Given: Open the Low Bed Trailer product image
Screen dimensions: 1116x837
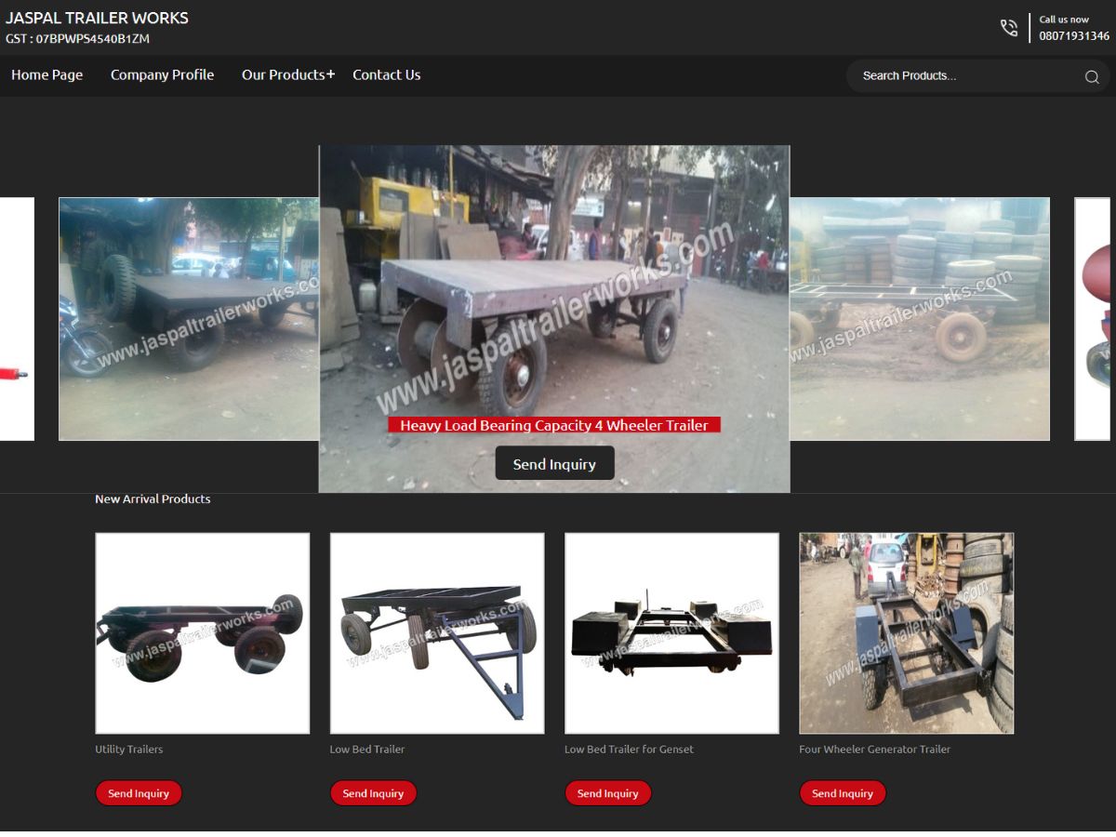Looking at the screenshot, I should [437, 632].
